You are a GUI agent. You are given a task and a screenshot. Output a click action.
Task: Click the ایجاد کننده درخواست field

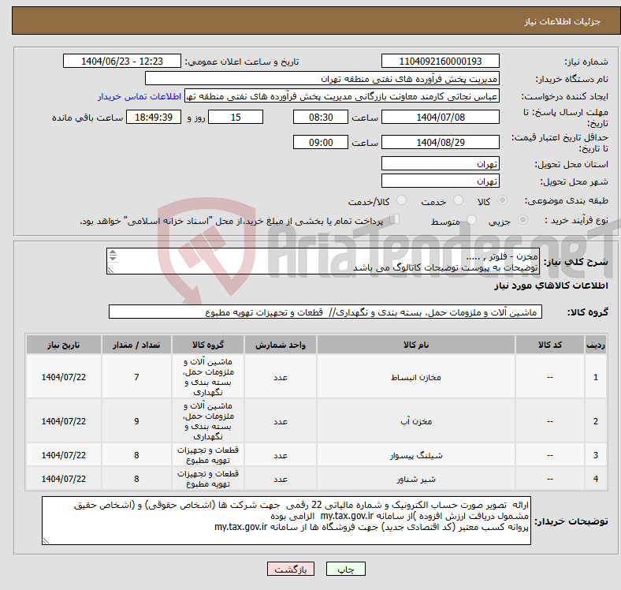pos(342,96)
